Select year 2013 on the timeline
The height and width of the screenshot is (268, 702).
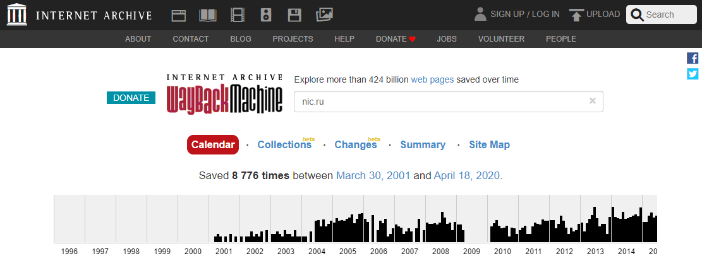pos(595,252)
